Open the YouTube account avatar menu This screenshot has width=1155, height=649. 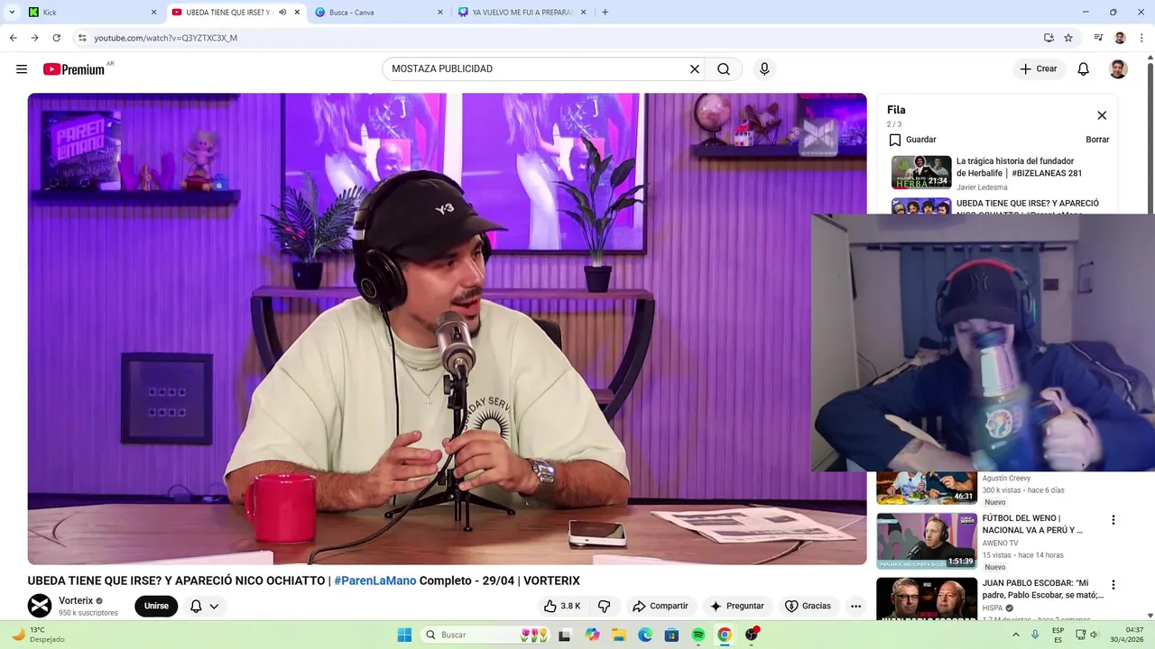(1118, 69)
